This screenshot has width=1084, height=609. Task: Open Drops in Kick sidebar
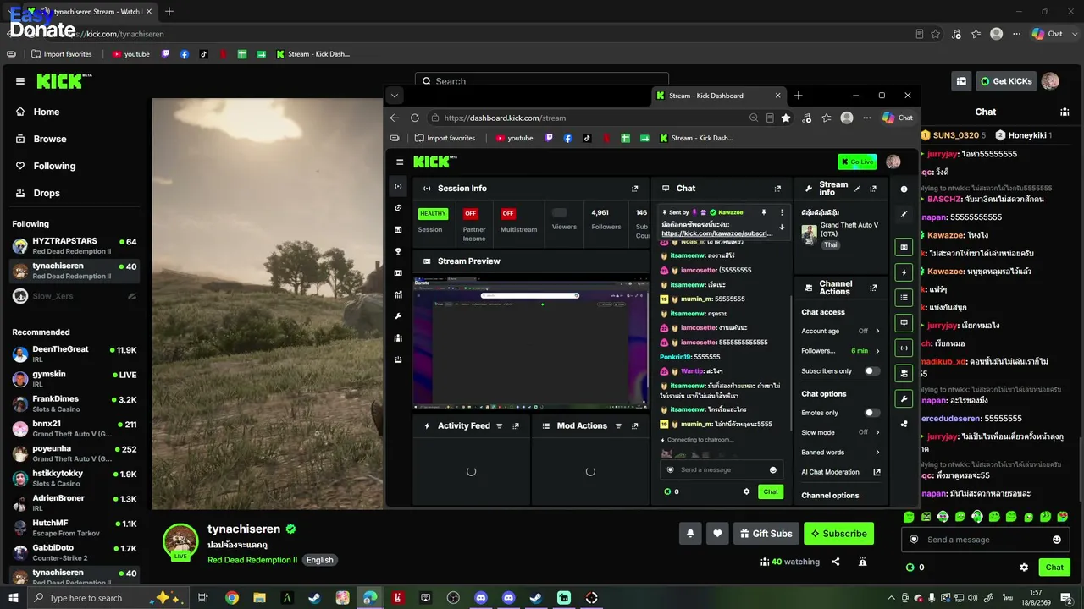click(47, 193)
